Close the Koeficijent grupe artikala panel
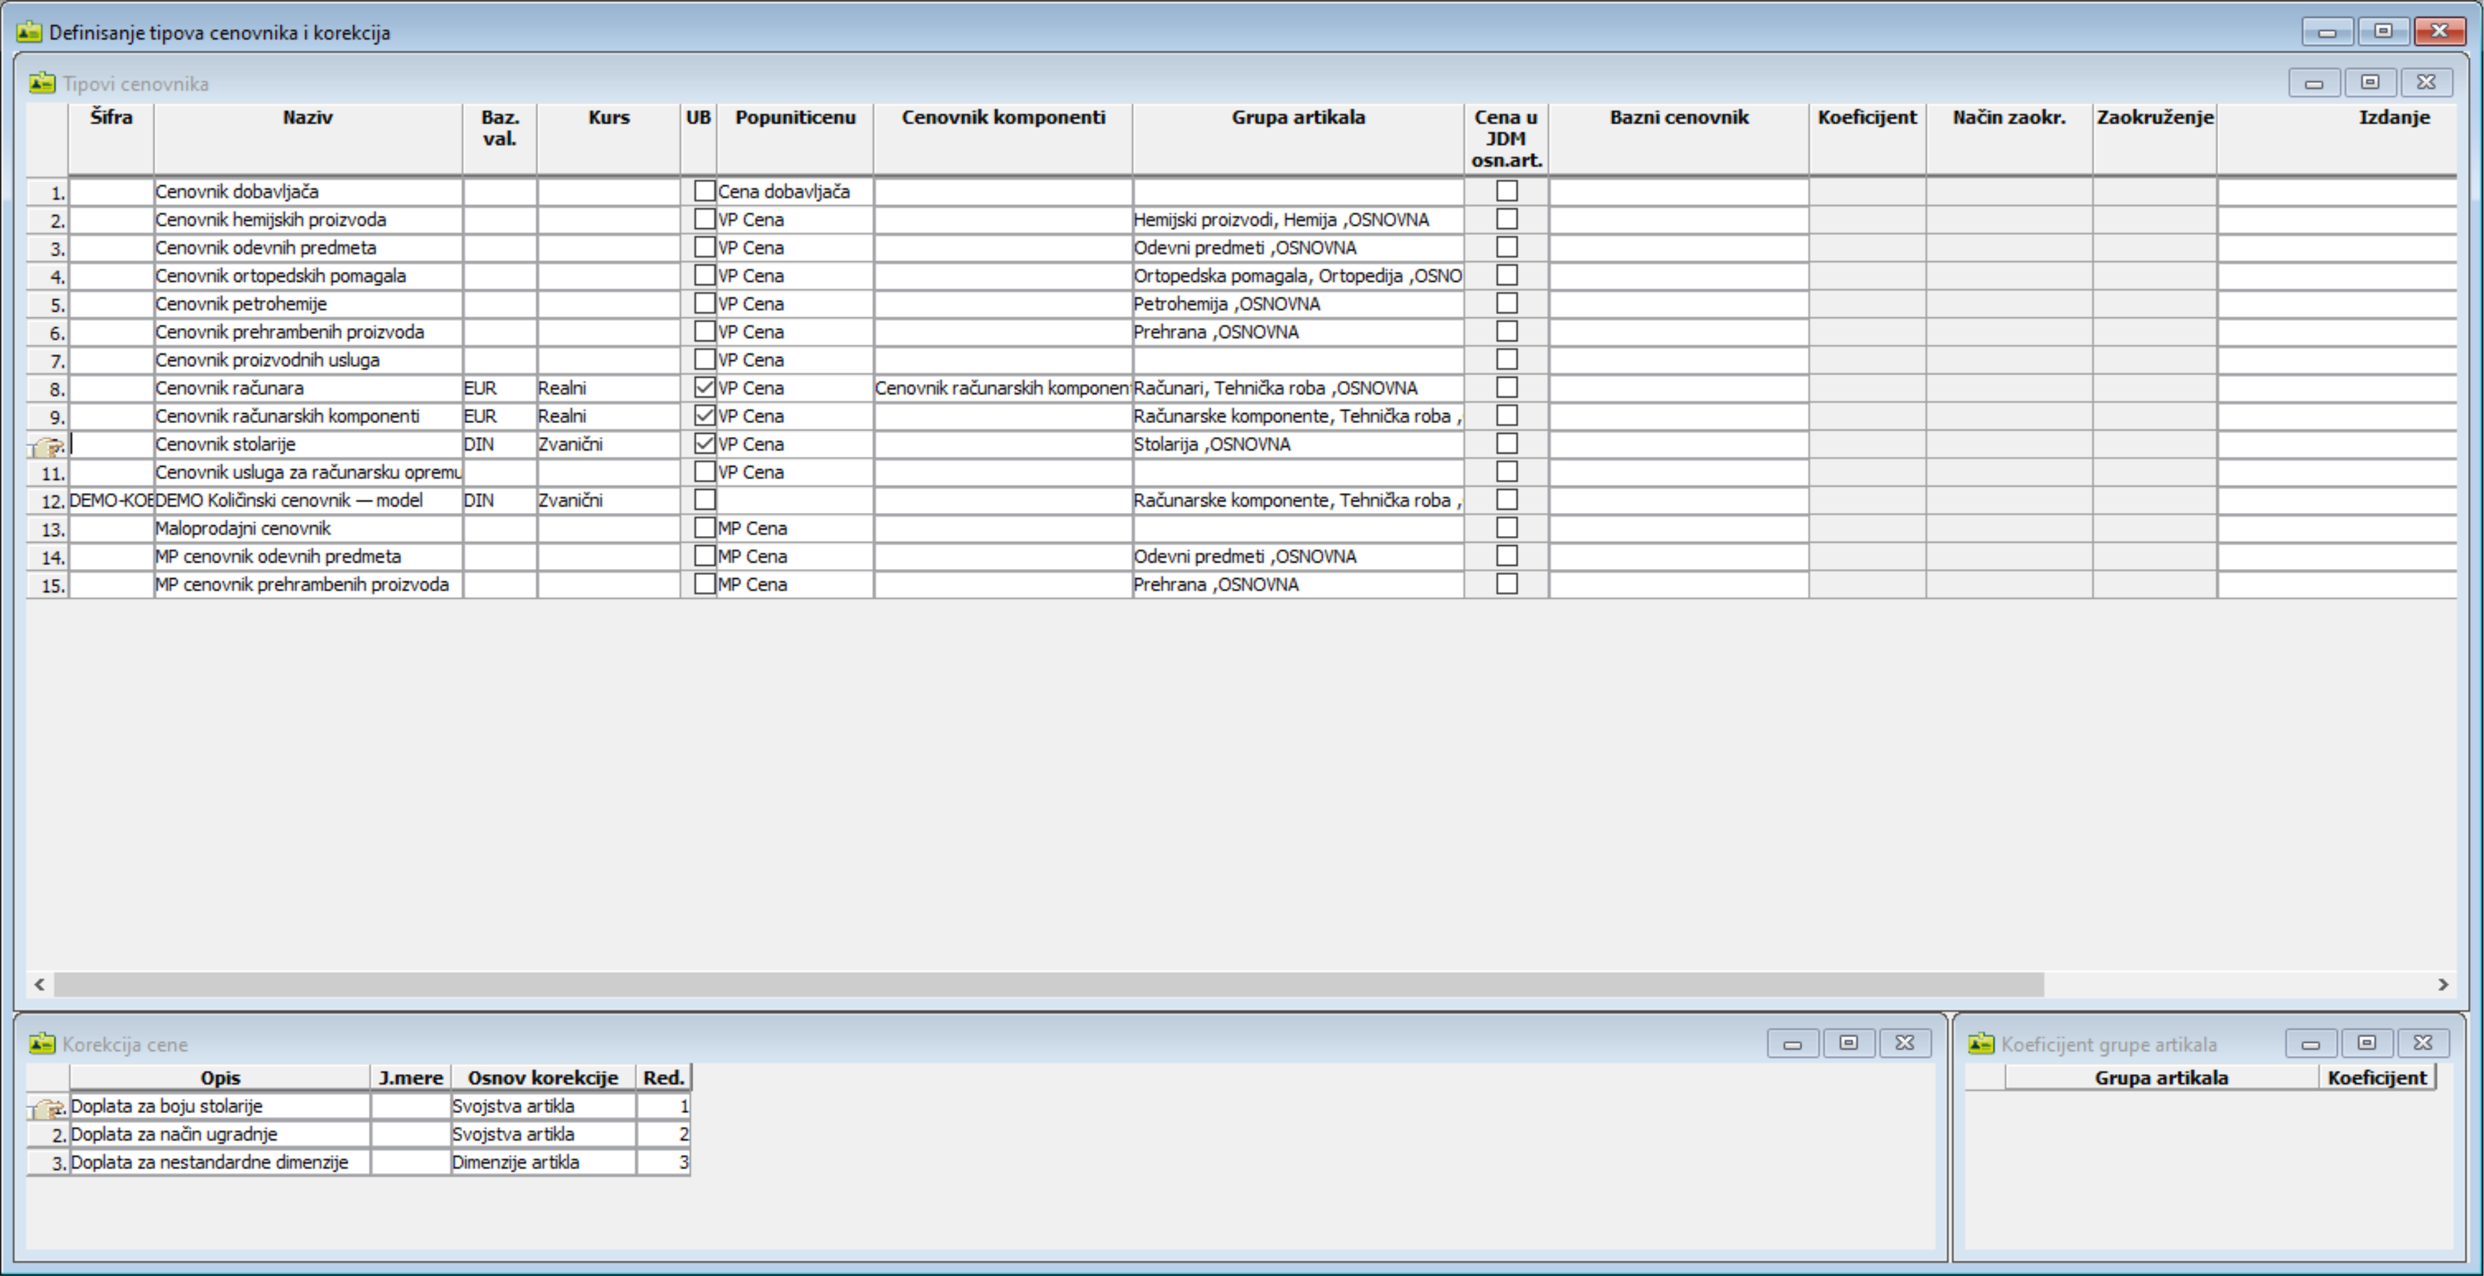 [2423, 1044]
